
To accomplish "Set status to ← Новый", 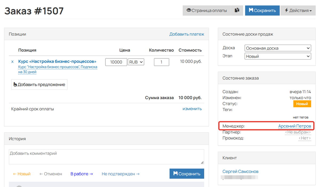I will 22,174.
